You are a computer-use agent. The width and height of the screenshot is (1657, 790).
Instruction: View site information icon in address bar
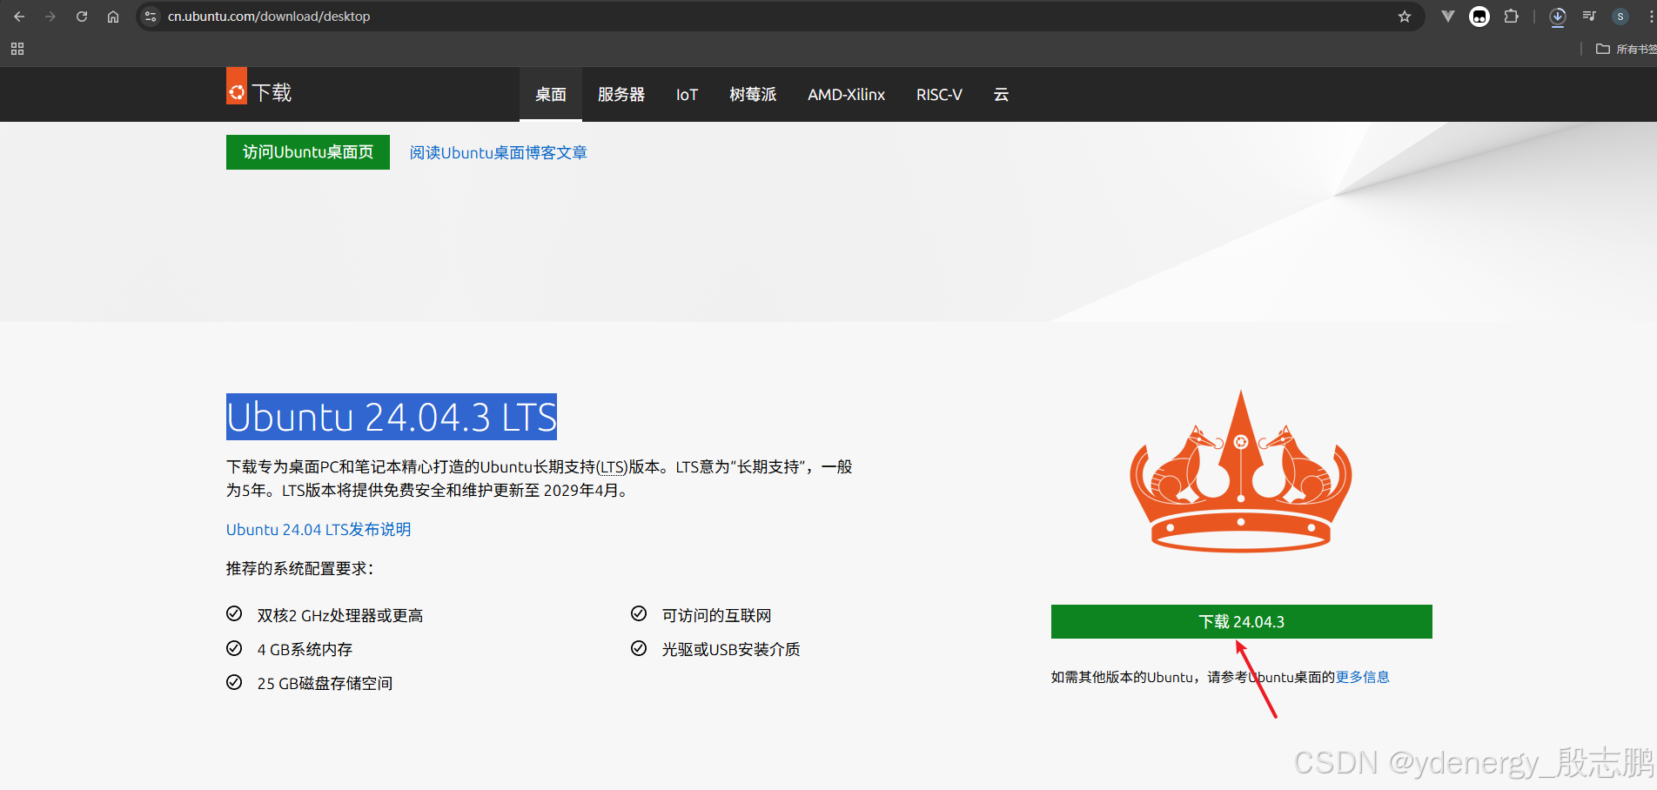[x=151, y=17]
